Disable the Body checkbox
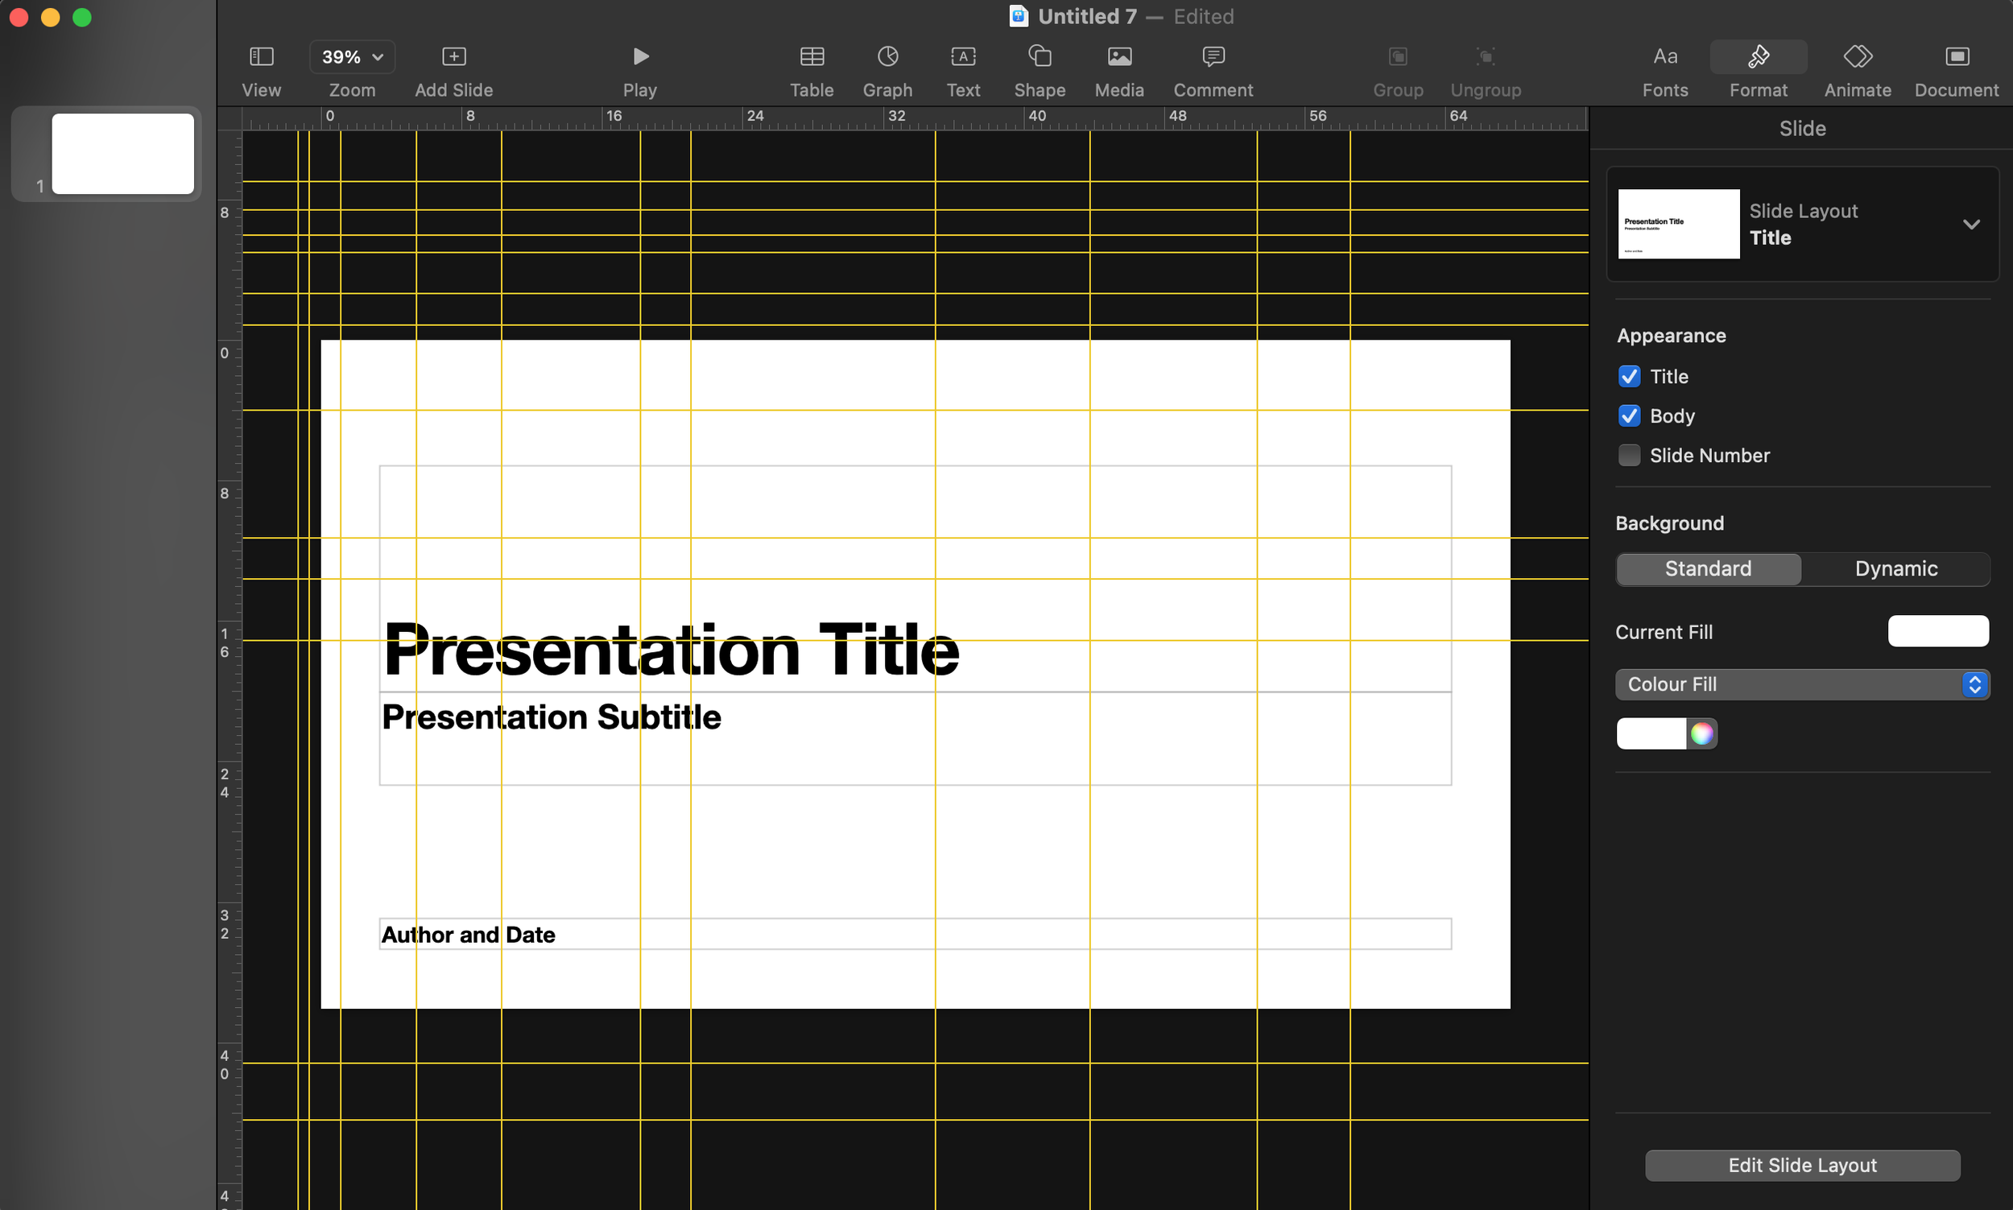The width and height of the screenshot is (2013, 1210). (1629, 416)
